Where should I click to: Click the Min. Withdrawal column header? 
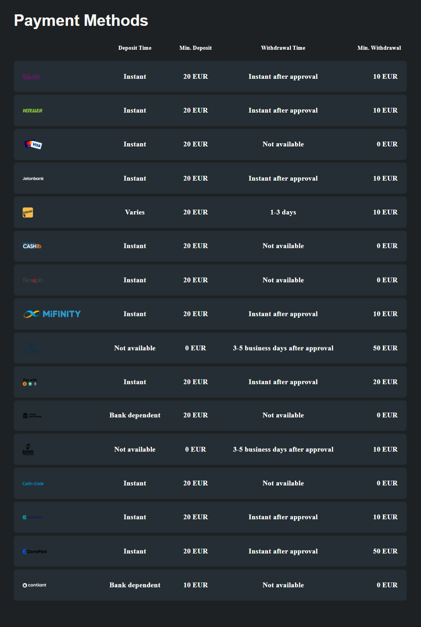click(x=379, y=48)
